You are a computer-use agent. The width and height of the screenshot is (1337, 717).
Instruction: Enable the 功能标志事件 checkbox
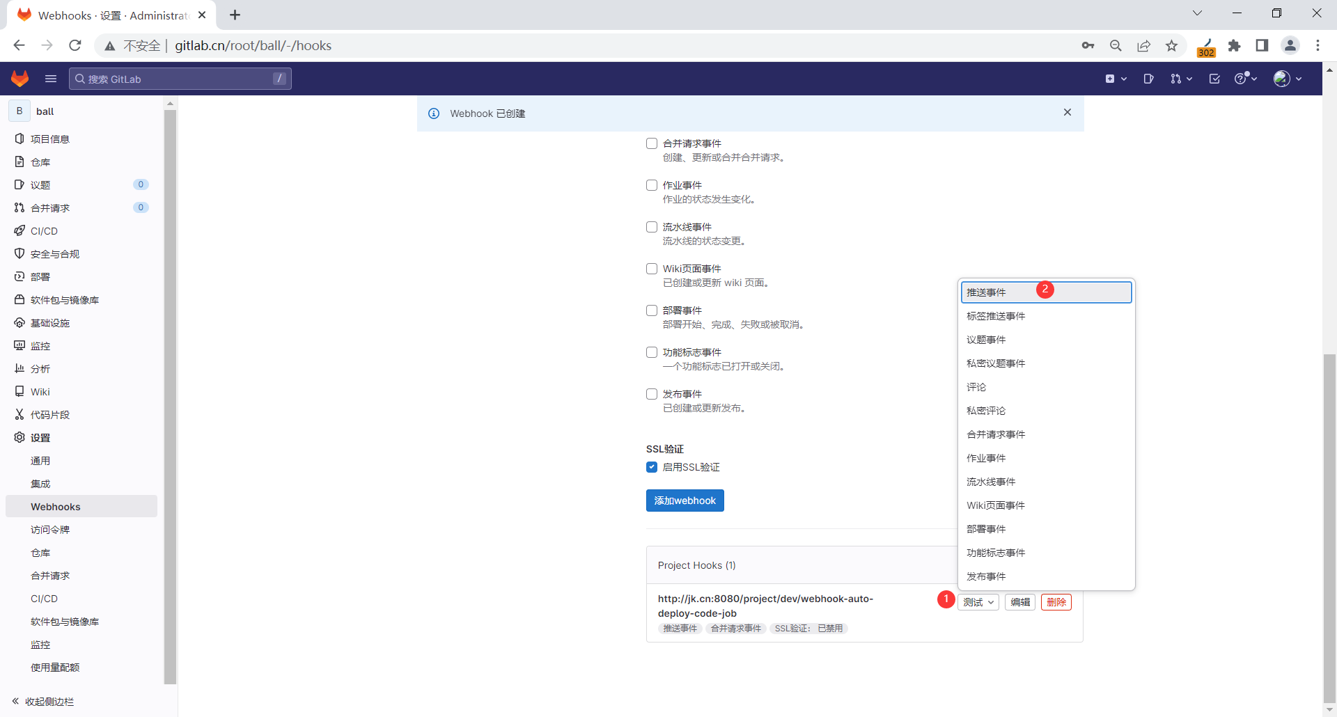(652, 352)
